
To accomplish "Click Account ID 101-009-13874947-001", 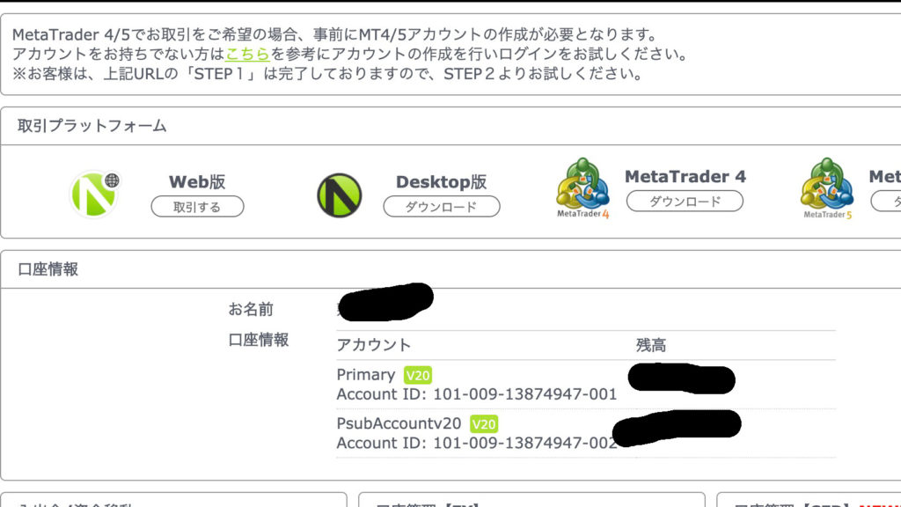I will [476, 394].
